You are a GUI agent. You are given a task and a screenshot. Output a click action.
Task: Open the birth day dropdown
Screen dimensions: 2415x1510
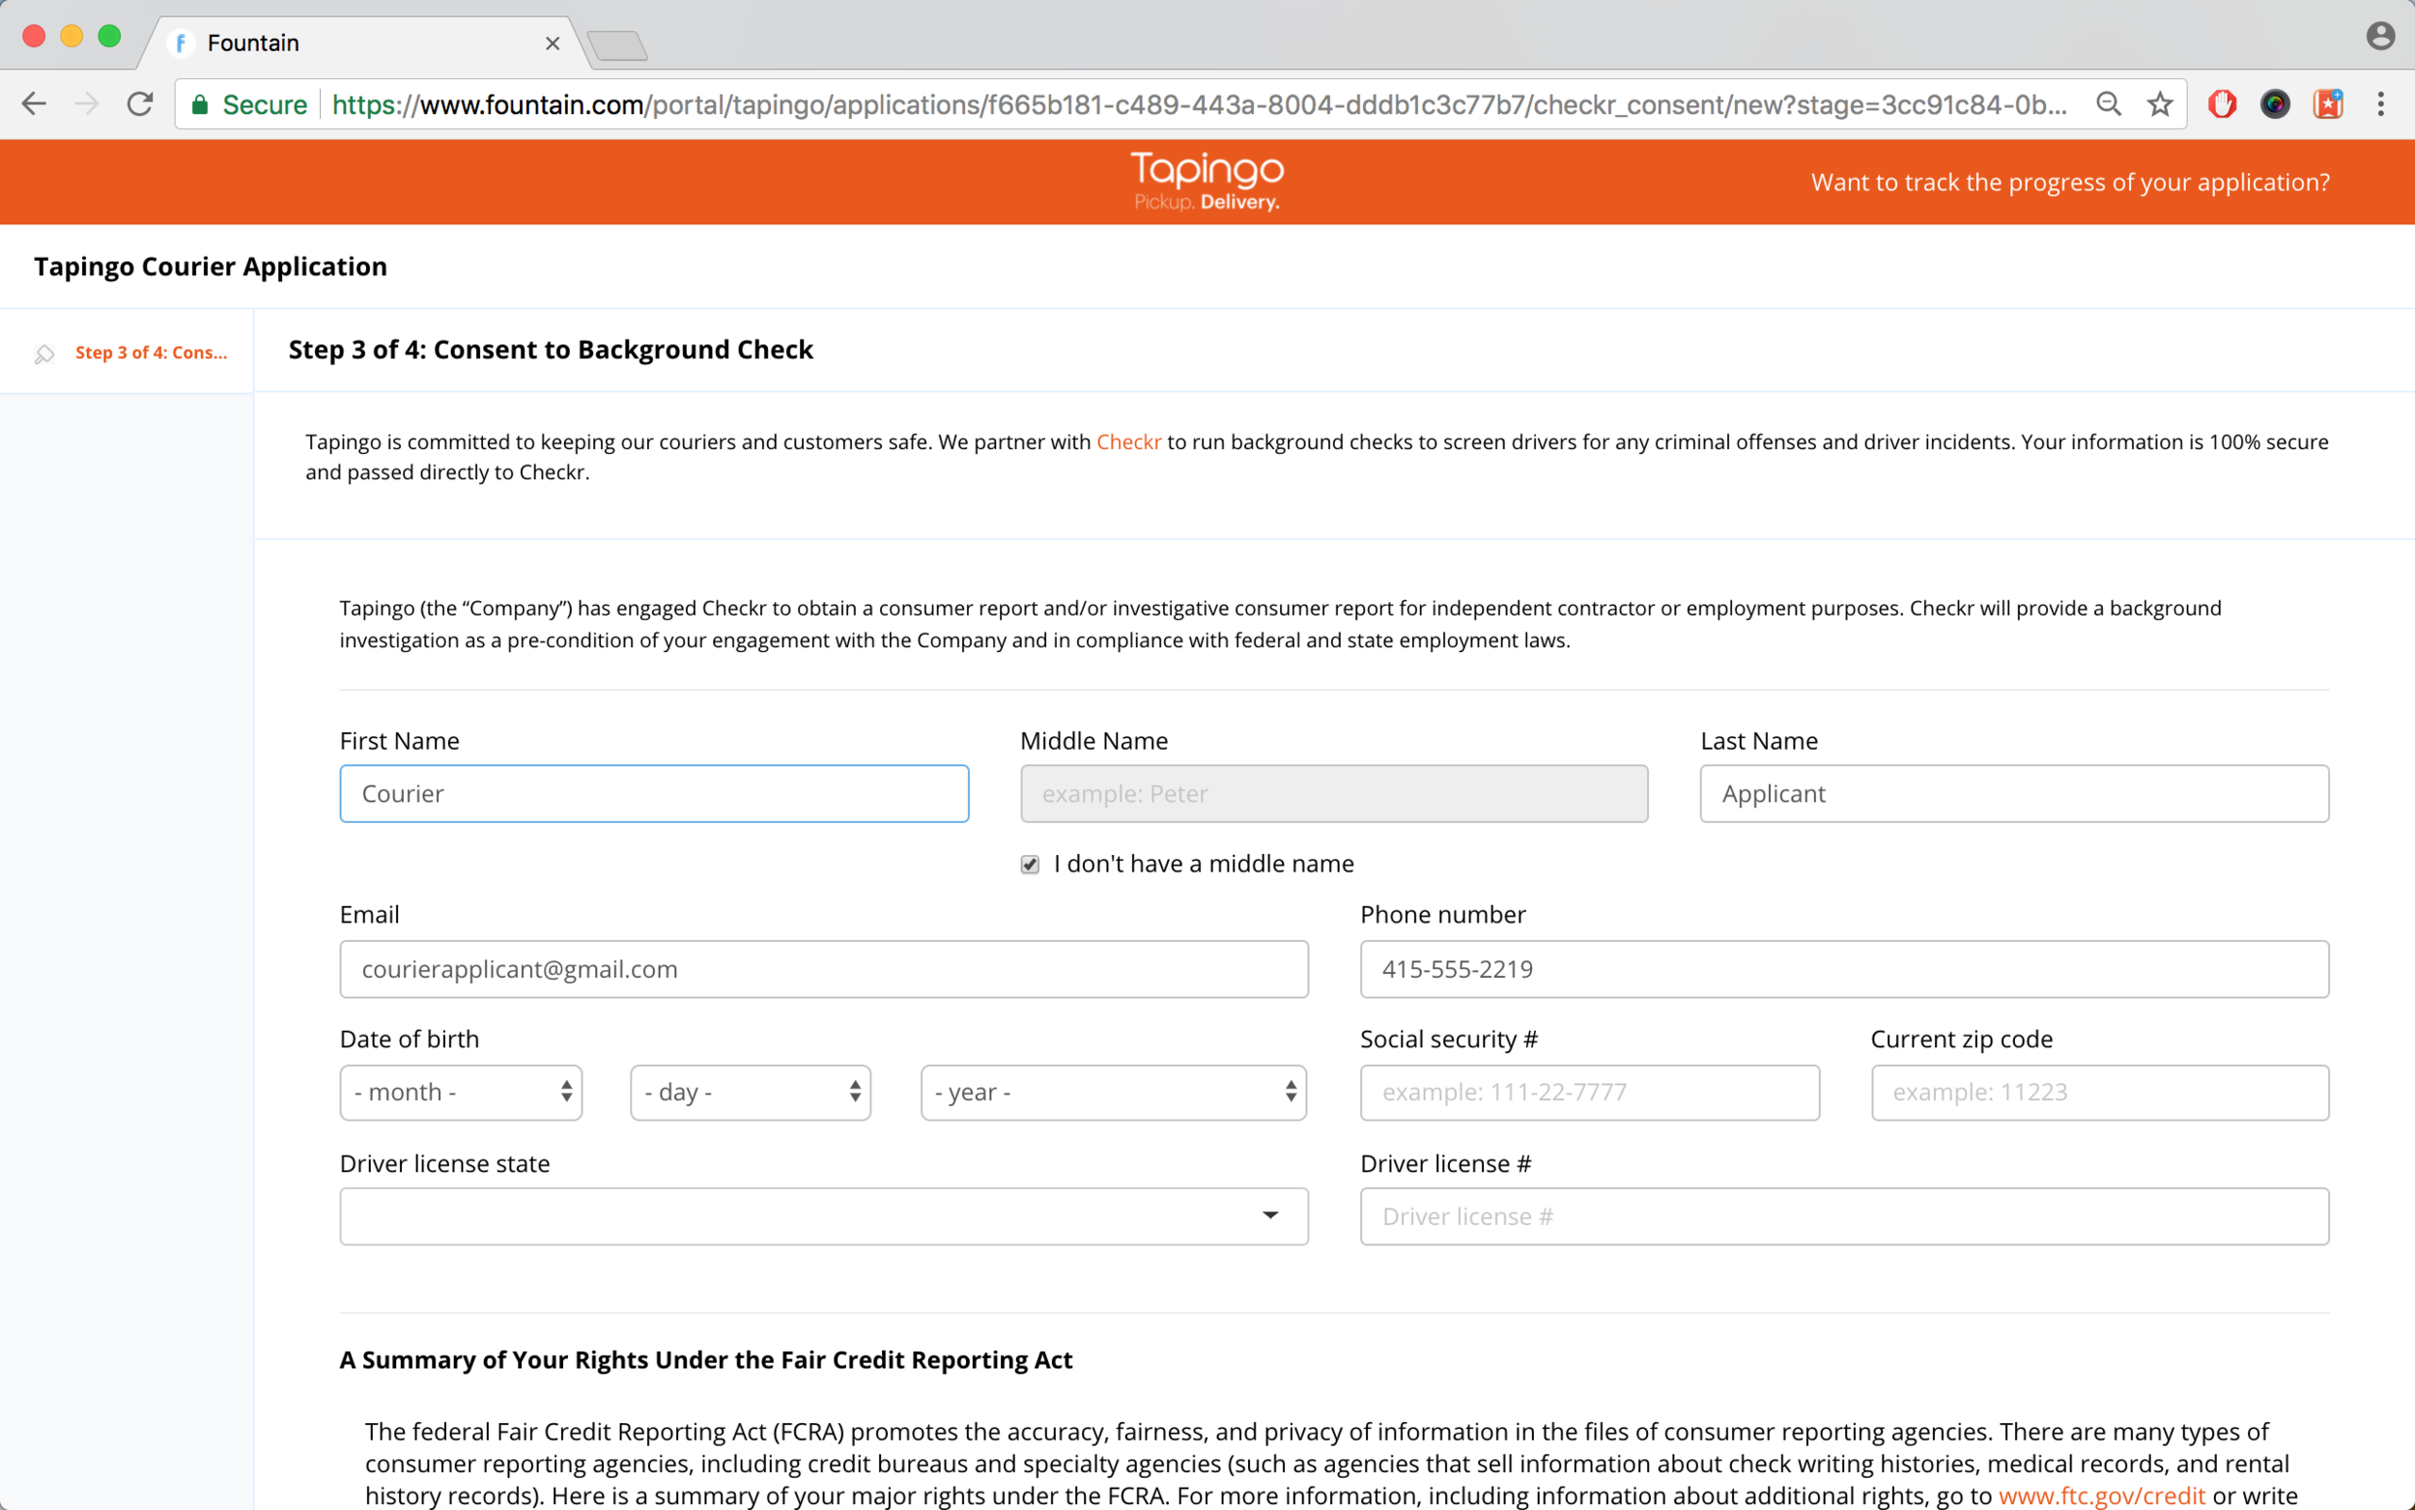click(750, 1093)
